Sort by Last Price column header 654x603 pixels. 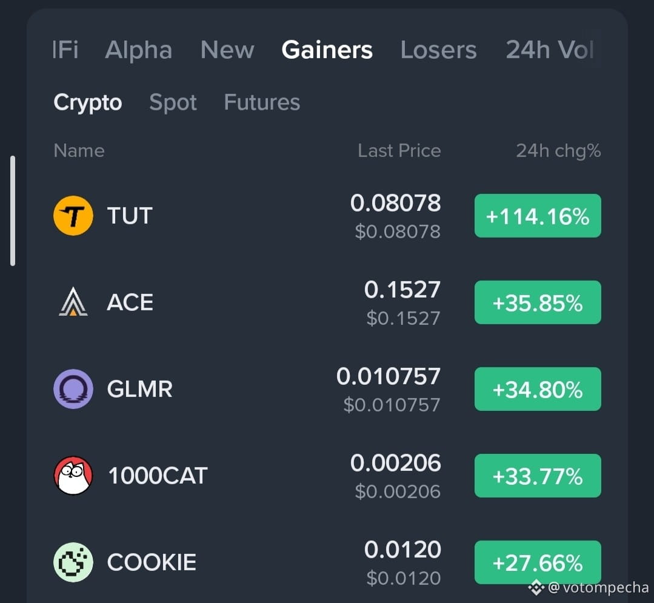click(399, 150)
